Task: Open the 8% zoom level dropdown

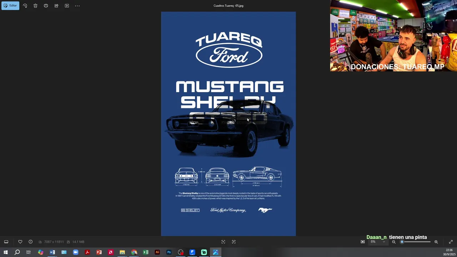Action: click(378, 242)
